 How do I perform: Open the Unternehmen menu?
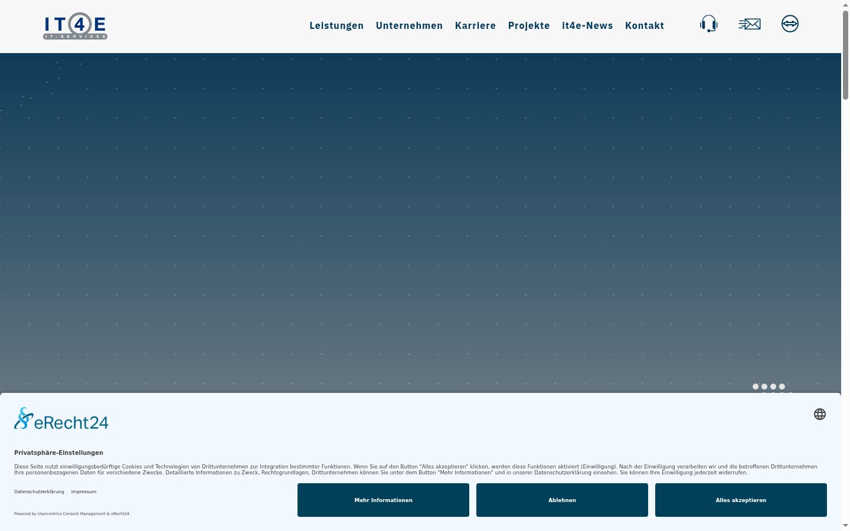point(409,25)
